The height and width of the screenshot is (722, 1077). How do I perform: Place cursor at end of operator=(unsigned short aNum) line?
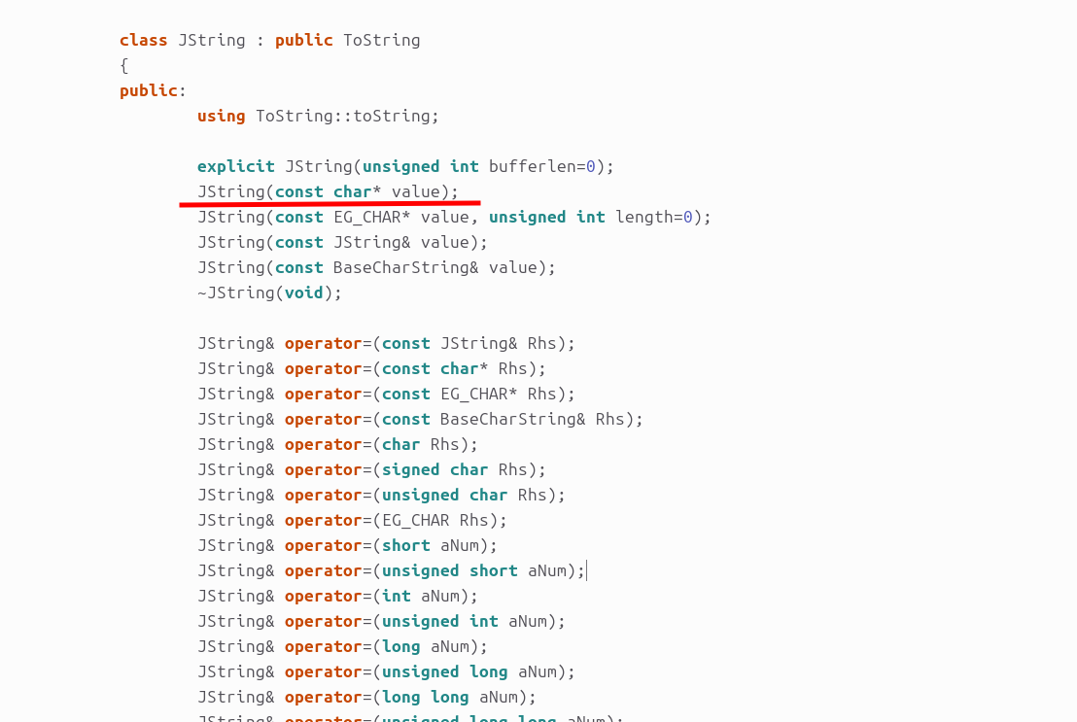pyautogui.click(x=586, y=570)
